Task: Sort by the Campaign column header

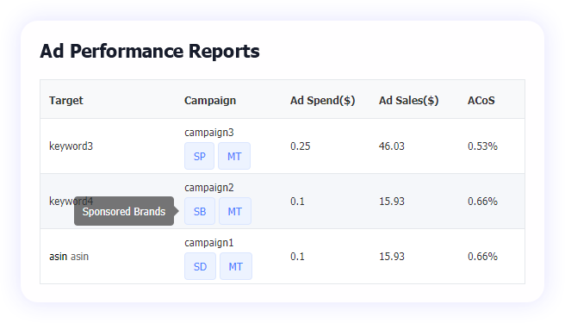Action: pos(210,100)
